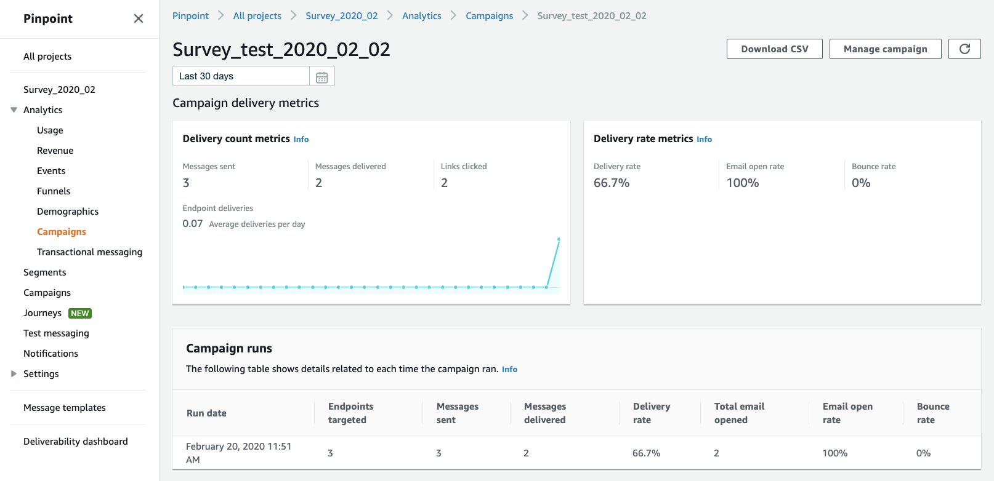Click the 100% email open rate metric
The width and height of the screenshot is (994, 481).
743,183
